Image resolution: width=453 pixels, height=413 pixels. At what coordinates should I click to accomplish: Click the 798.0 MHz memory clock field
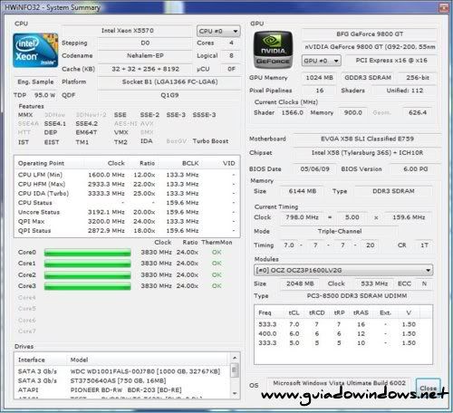302,217
